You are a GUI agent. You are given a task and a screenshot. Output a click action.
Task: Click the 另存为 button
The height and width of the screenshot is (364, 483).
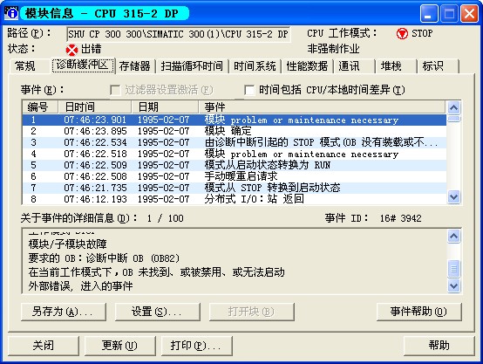[x=64, y=312]
